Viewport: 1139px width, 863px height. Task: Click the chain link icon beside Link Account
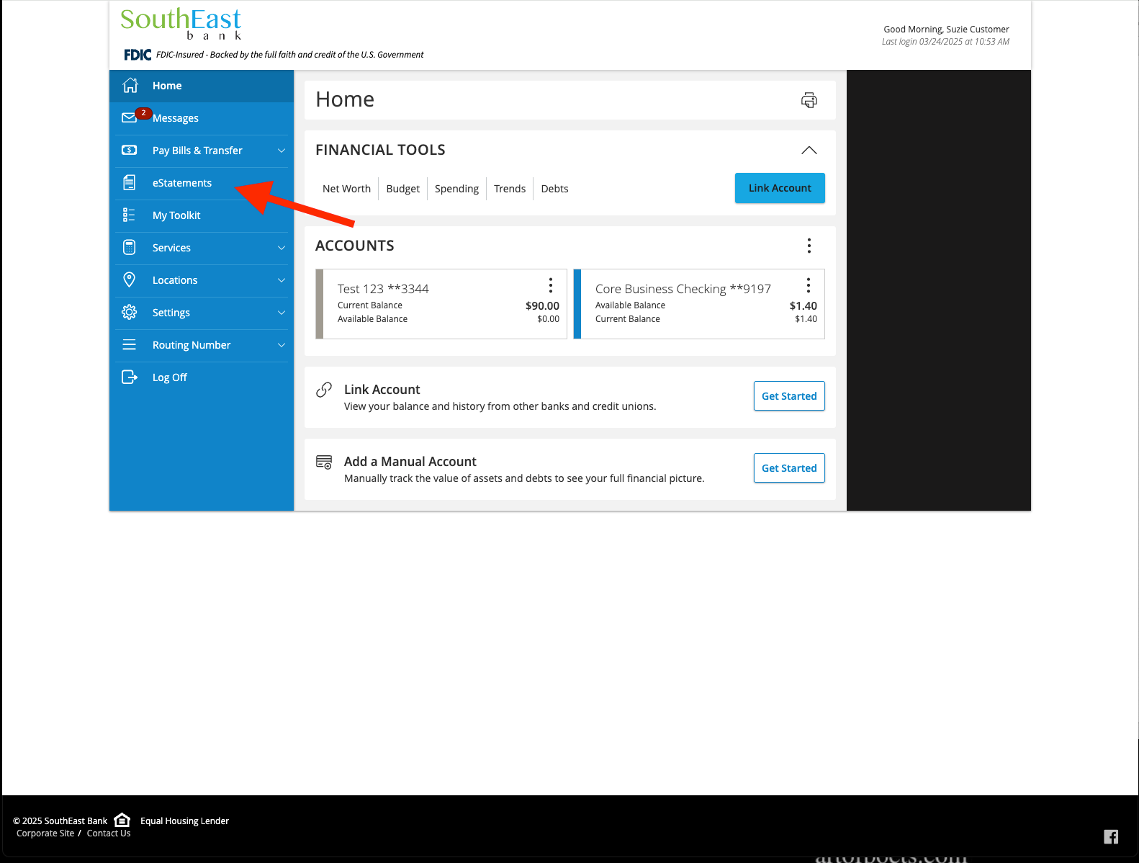[324, 390]
